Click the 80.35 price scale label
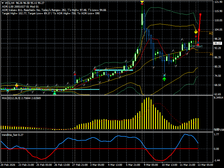The image size is (224, 168). pyautogui.click(x=218, y=66)
